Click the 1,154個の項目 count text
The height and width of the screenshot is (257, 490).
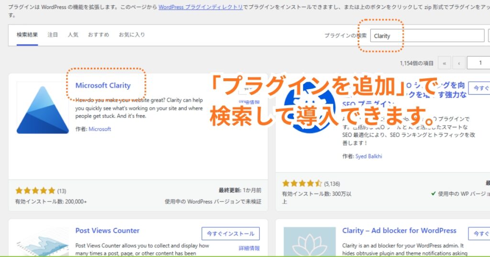tap(417, 63)
